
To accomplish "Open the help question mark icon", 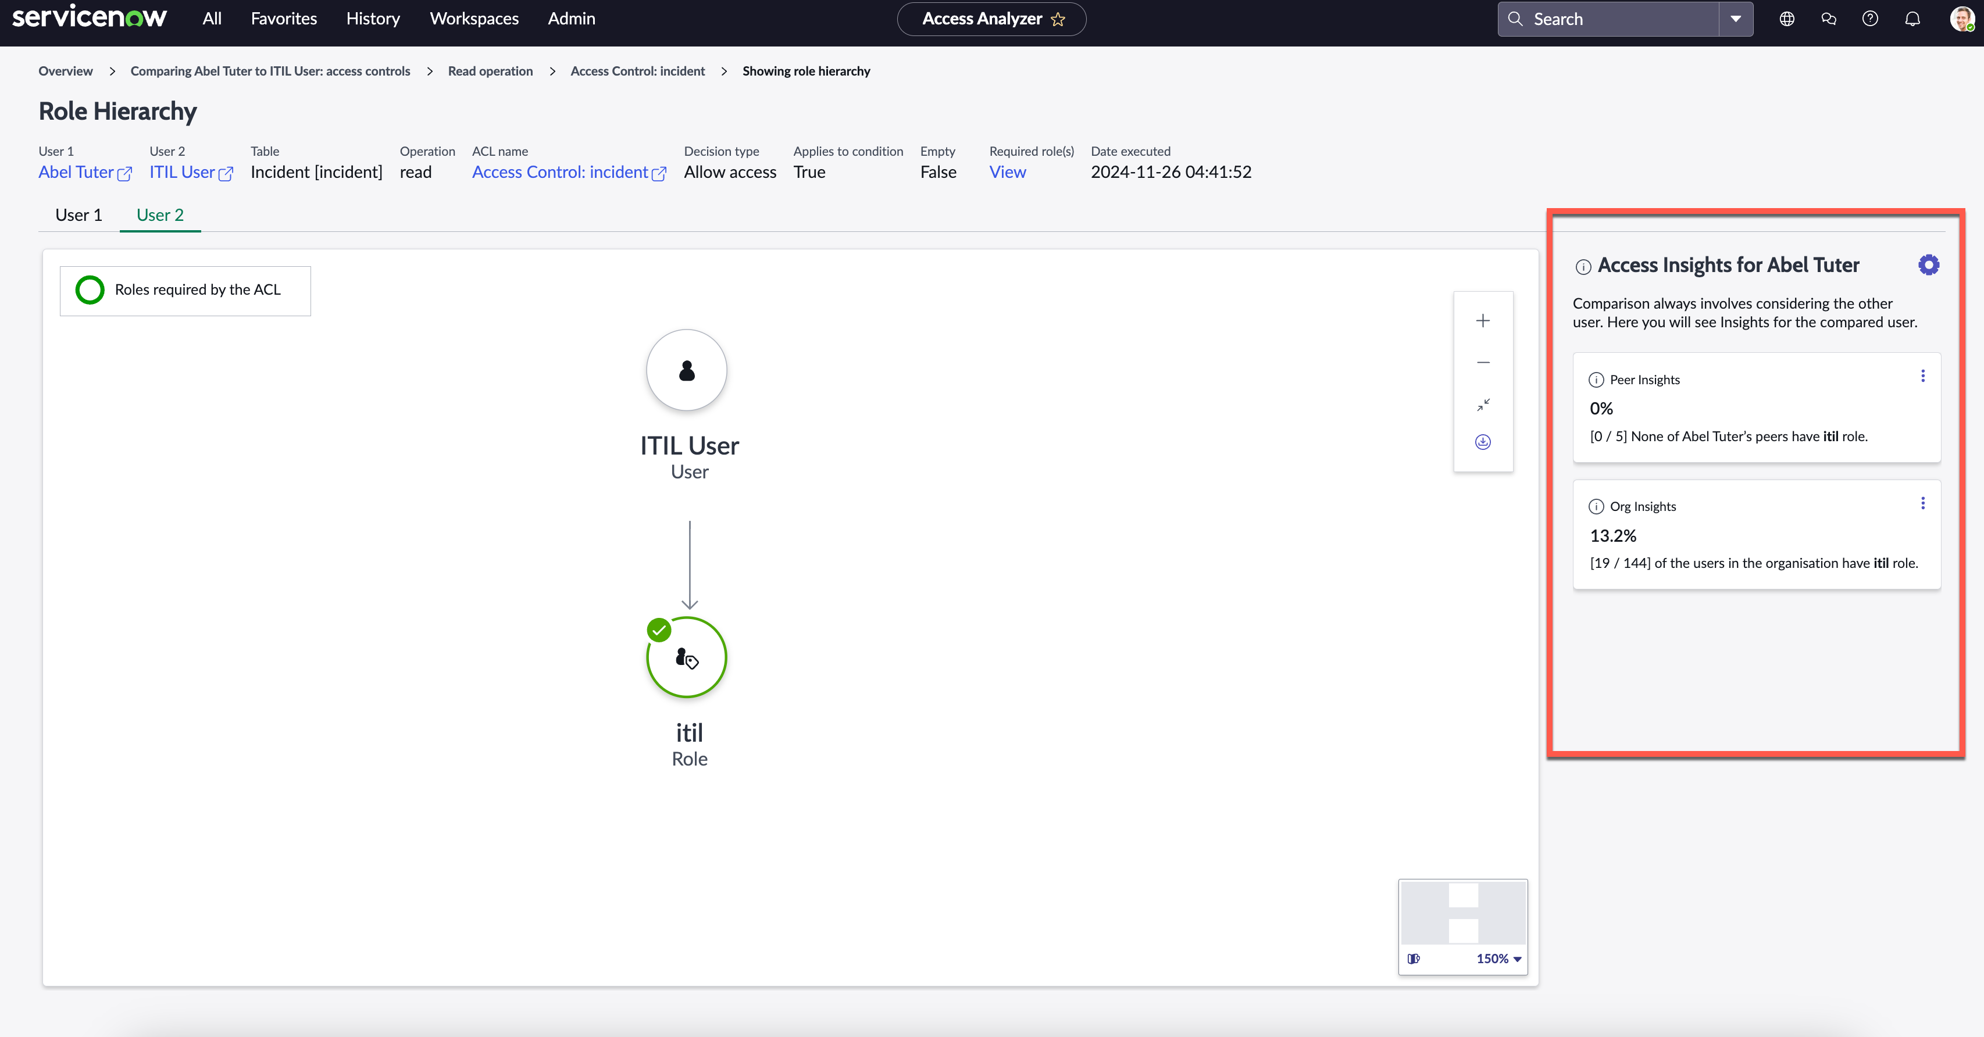I will (x=1870, y=19).
